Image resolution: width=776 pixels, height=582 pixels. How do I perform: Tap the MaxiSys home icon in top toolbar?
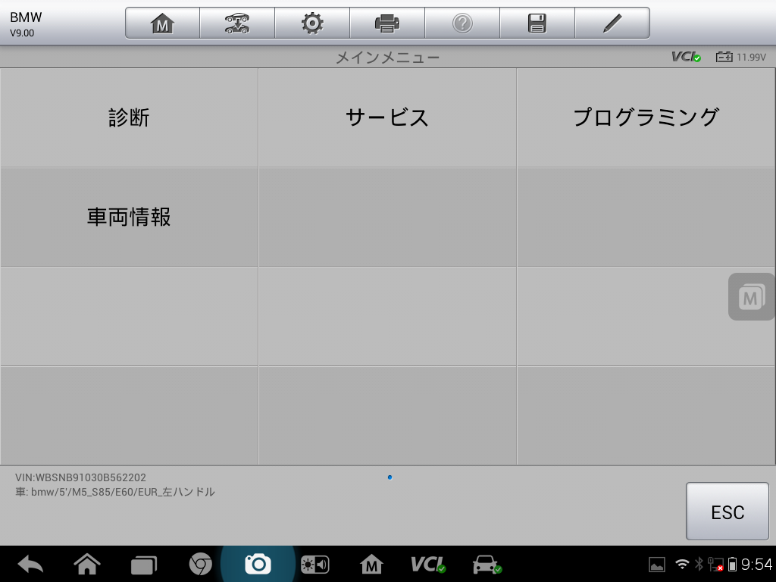(162, 23)
